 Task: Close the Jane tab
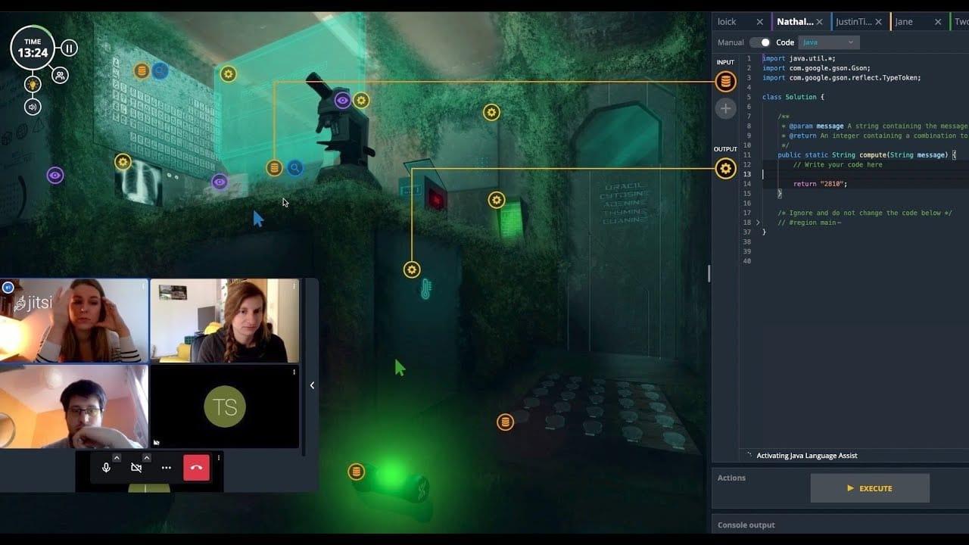[x=939, y=22]
